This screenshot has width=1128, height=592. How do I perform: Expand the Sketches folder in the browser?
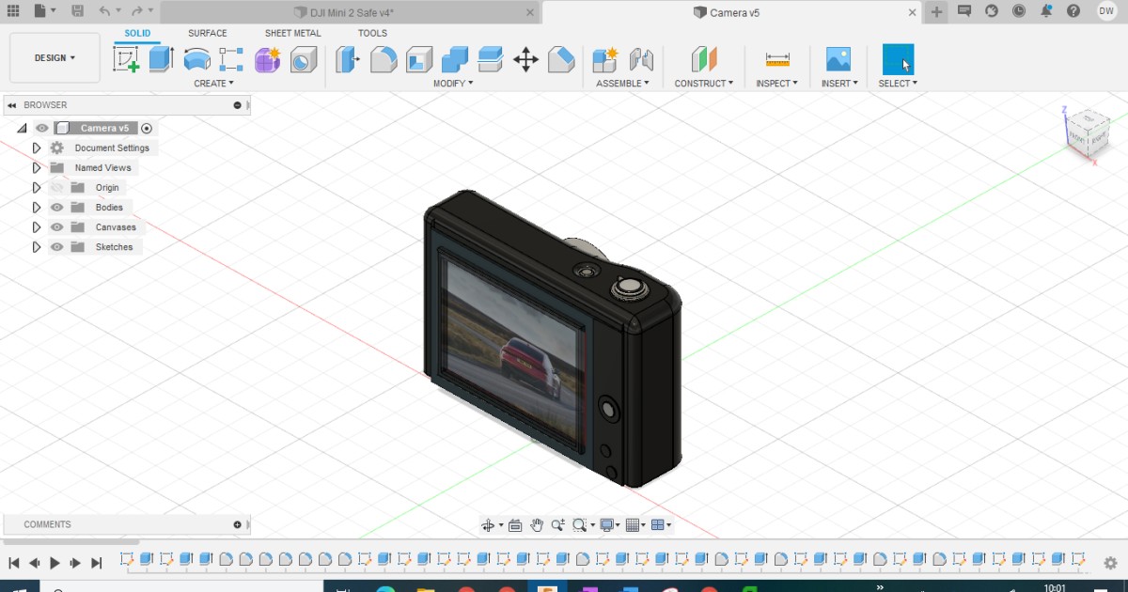(36, 246)
